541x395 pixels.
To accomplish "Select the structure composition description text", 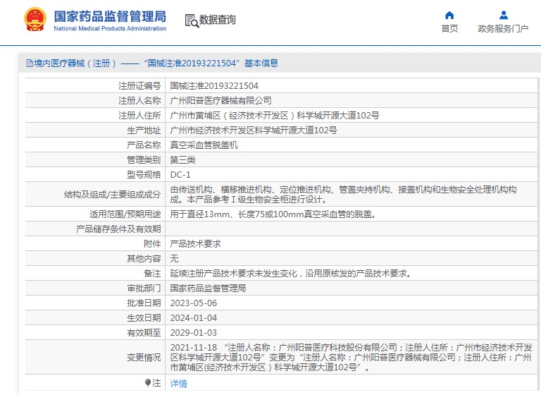I will 343,195.
